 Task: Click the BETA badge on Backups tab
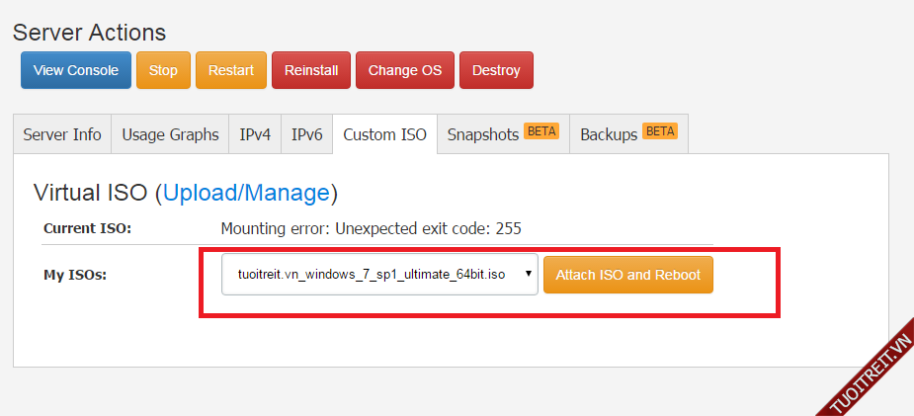(x=660, y=130)
